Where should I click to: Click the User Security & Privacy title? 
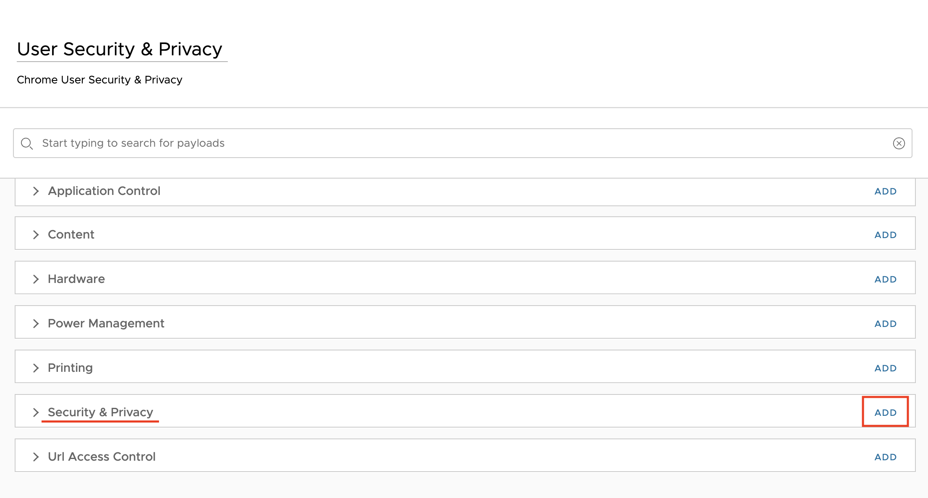pos(120,49)
